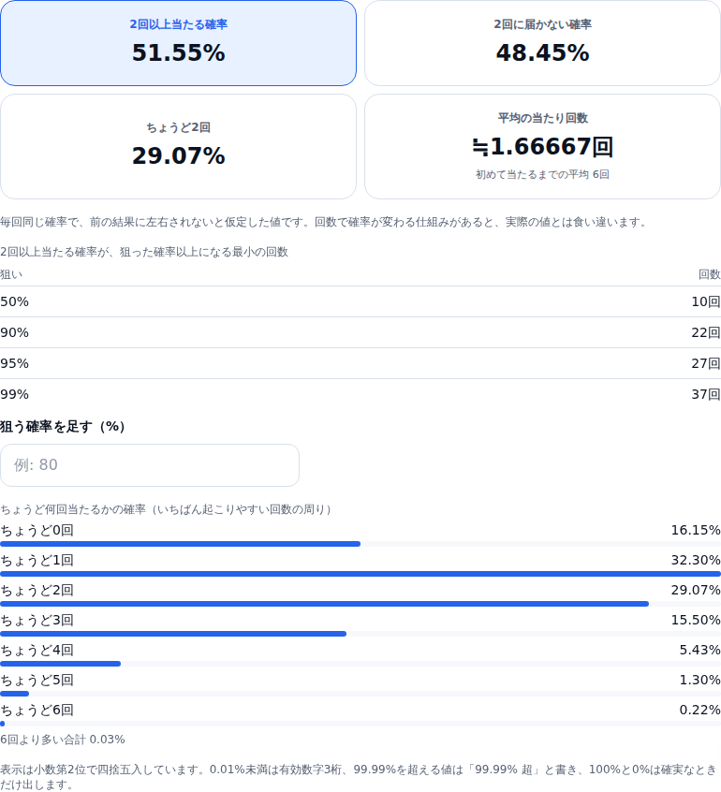Click the 99% target row
Screen dimensions: 721x792
point(360,394)
